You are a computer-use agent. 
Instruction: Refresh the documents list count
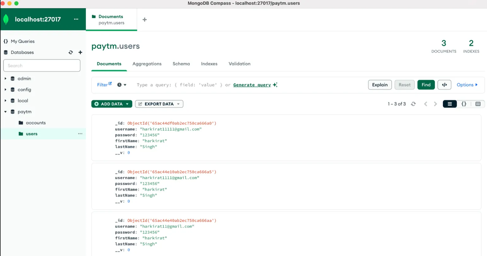click(x=413, y=104)
